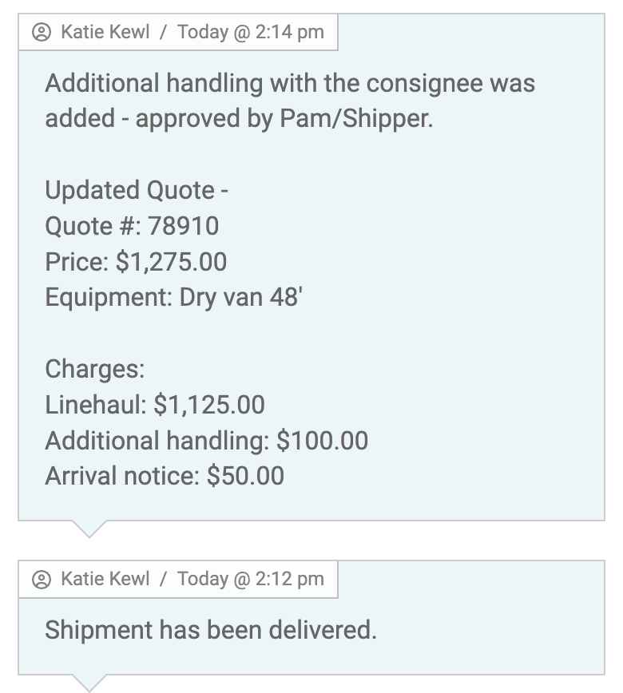The width and height of the screenshot is (623, 693).
Task: Click the "Additional handling: $100.00" charge line
Action: coord(206,441)
